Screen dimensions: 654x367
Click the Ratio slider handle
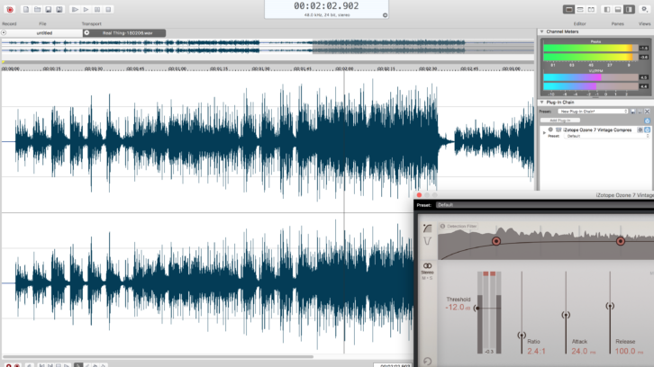point(522,336)
